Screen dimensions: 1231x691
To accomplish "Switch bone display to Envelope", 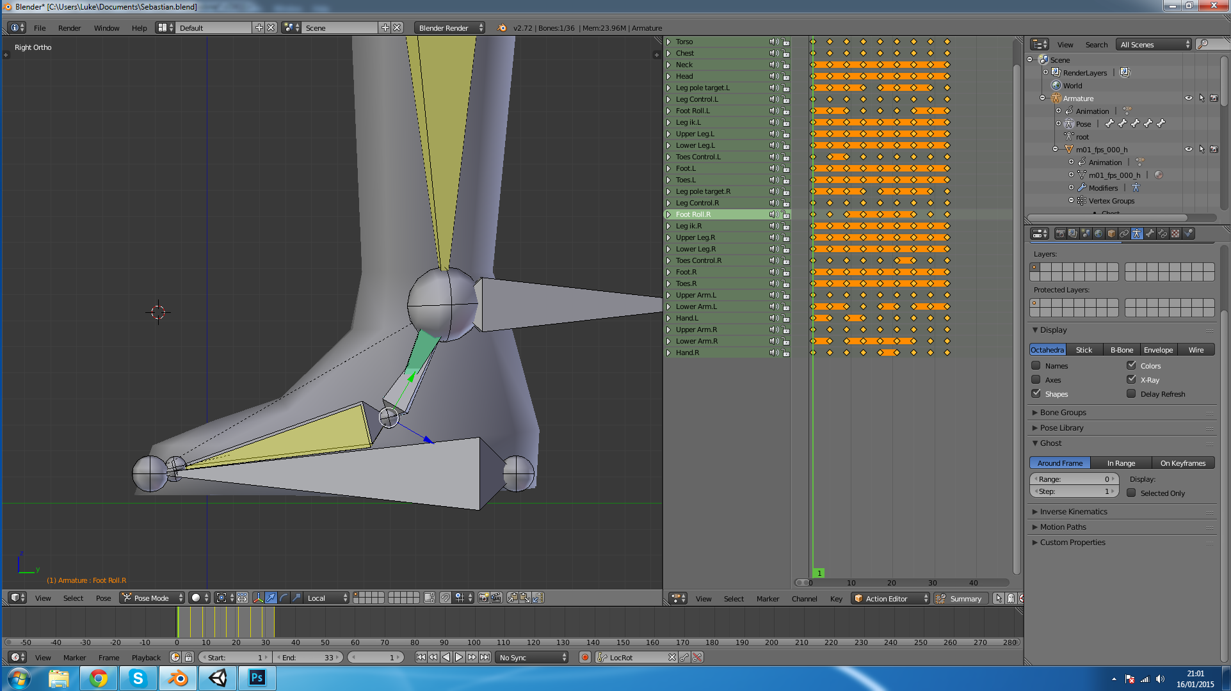I will pos(1158,349).
